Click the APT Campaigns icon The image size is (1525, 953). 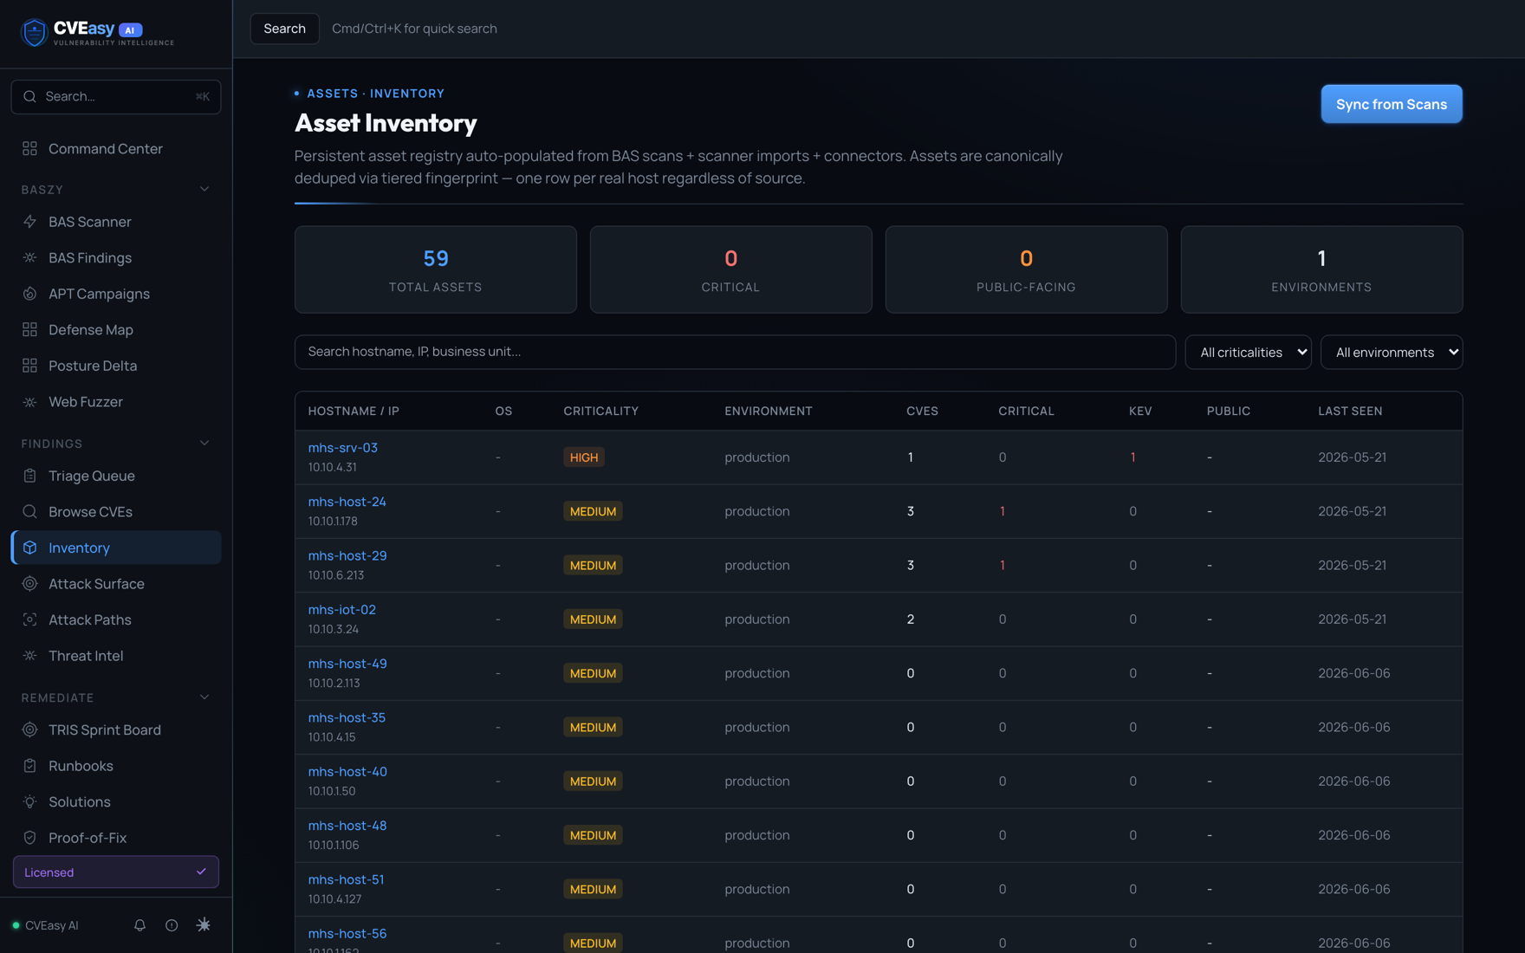29,294
